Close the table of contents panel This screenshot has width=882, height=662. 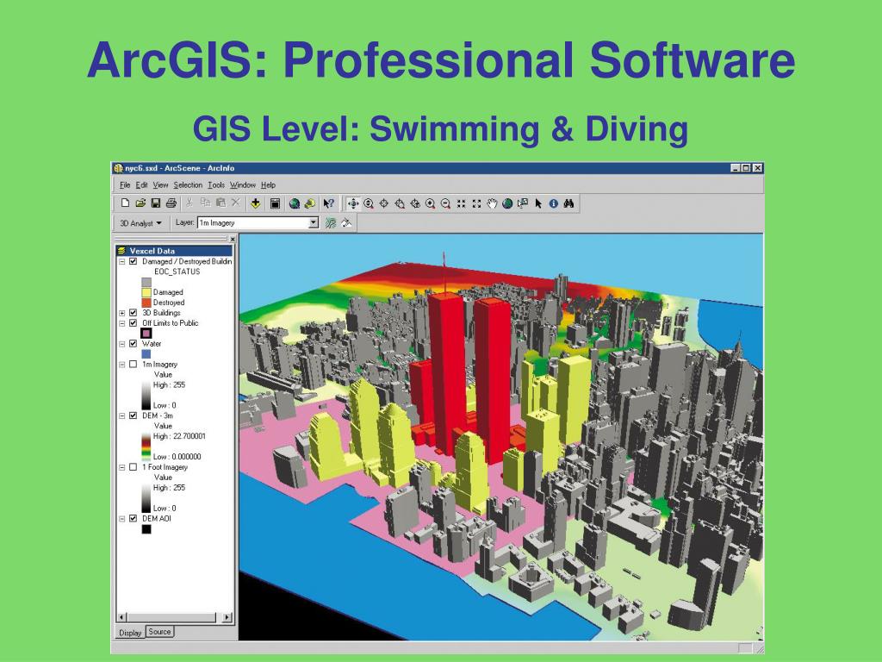pos(233,240)
